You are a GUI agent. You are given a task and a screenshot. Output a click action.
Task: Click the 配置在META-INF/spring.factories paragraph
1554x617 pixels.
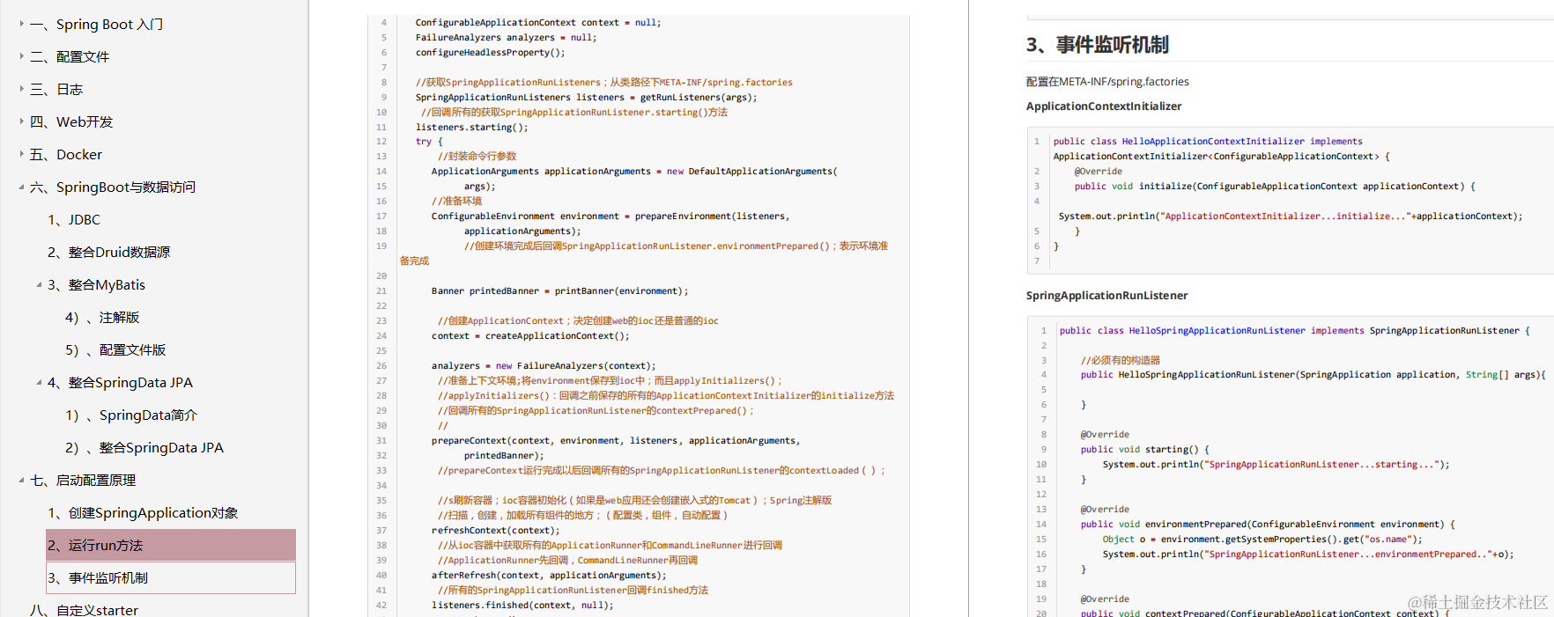click(x=1107, y=82)
